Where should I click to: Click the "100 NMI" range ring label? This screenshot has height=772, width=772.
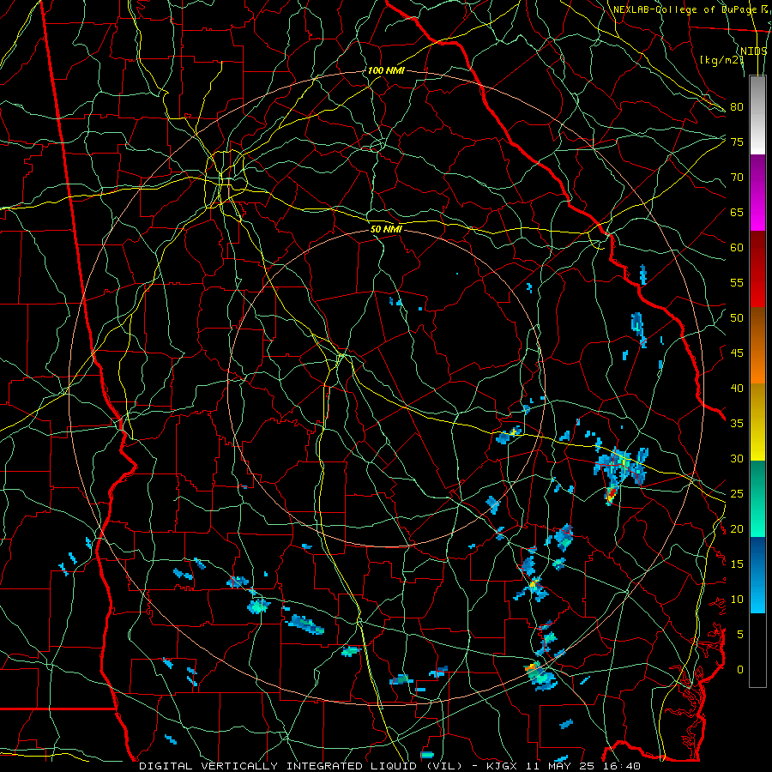pos(386,70)
